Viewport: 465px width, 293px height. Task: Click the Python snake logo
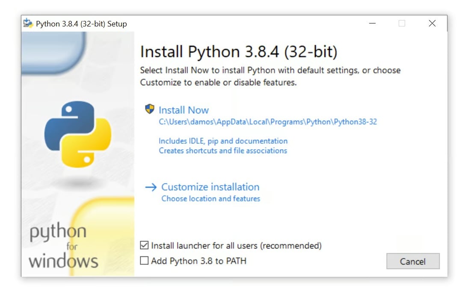click(x=78, y=134)
